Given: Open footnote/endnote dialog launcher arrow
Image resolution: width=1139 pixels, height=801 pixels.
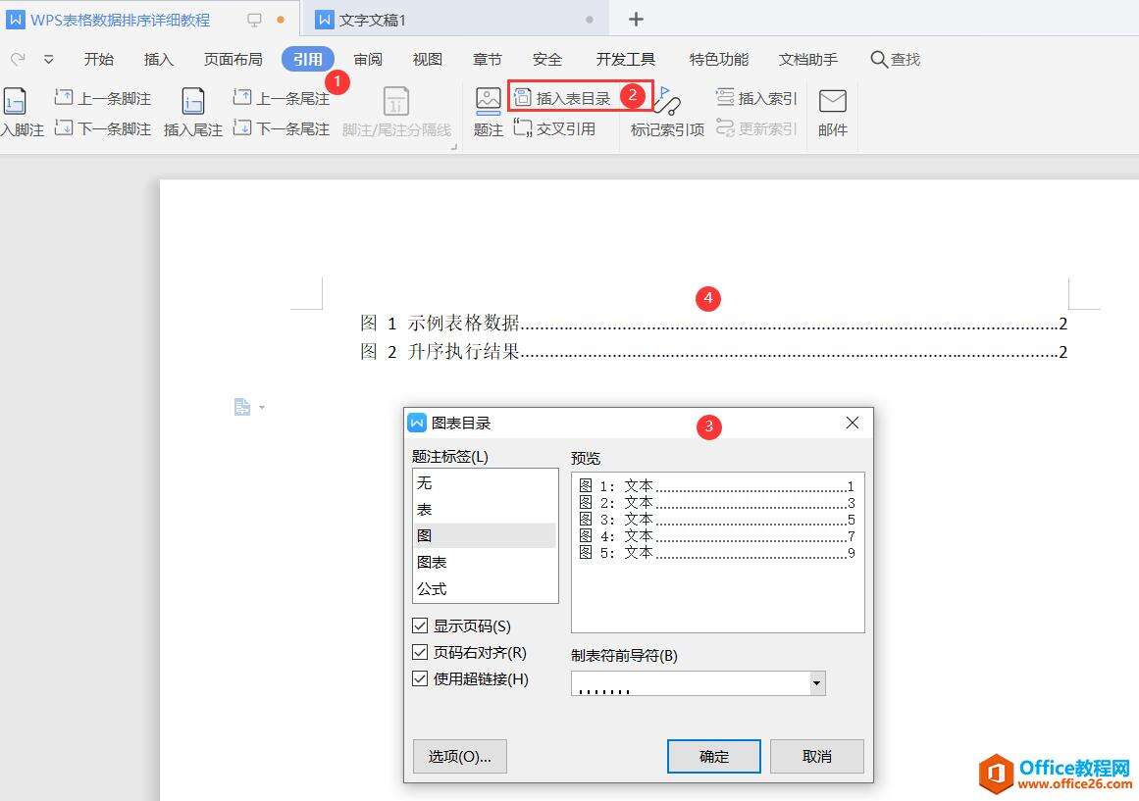Looking at the screenshot, I should click(x=454, y=147).
